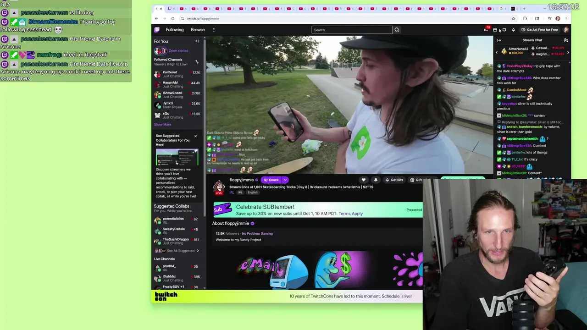The width and height of the screenshot is (587, 330).
Task: Switch to the first browser tab
Action: tap(159, 9)
